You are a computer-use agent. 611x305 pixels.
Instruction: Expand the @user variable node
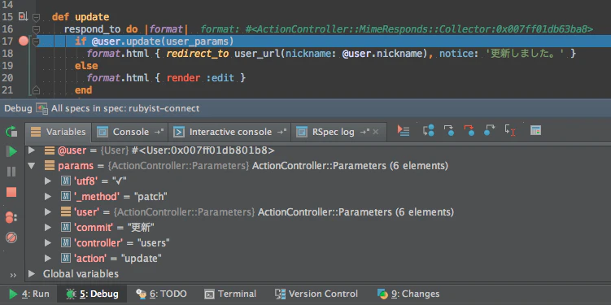pyautogui.click(x=32, y=150)
